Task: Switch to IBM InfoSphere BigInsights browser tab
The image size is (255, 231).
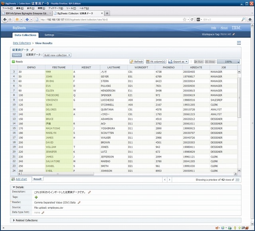Action: coord(27,13)
